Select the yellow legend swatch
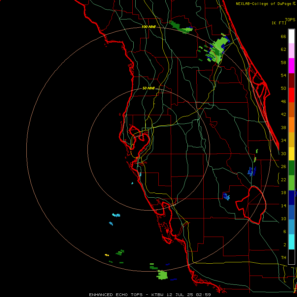The width and height of the screenshot is (297, 297). (x=291, y=154)
